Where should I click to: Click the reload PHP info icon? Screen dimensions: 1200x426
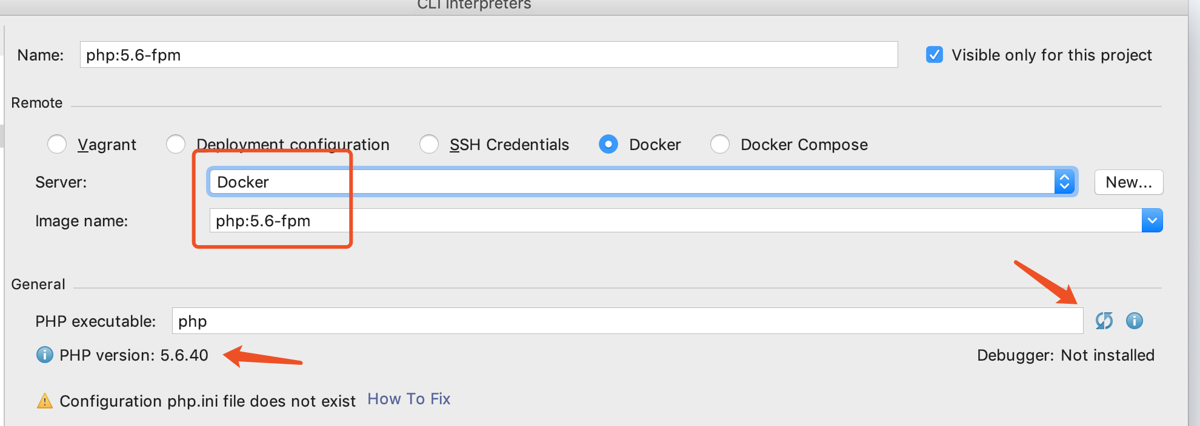click(x=1104, y=321)
